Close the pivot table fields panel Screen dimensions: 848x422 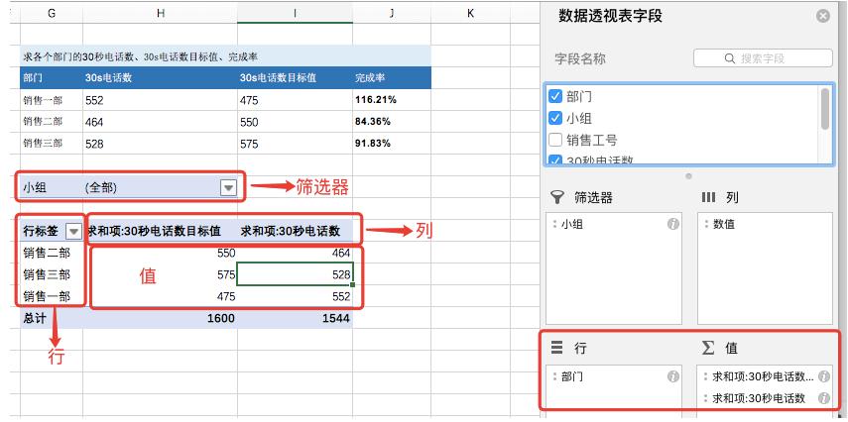[x=822, y=17]
